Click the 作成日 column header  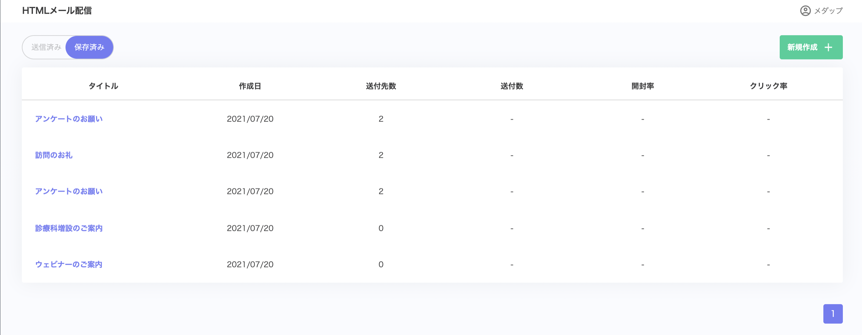250,86
